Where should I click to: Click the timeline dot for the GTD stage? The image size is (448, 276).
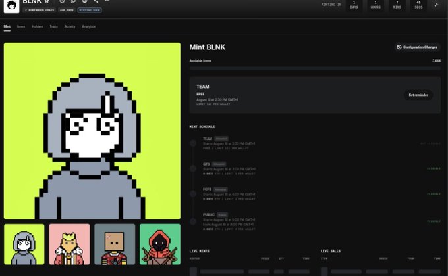click(193, 168)
